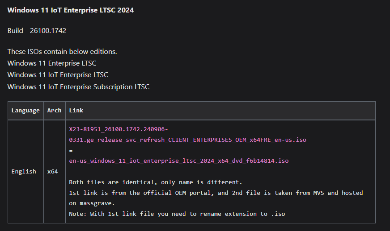This screenshot has height=231, width=390.
Task: Click the Link column header
Action: 76,111
